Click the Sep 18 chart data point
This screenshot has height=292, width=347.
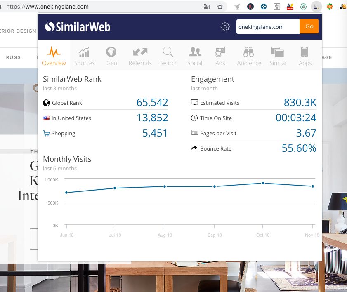[215, 186]
